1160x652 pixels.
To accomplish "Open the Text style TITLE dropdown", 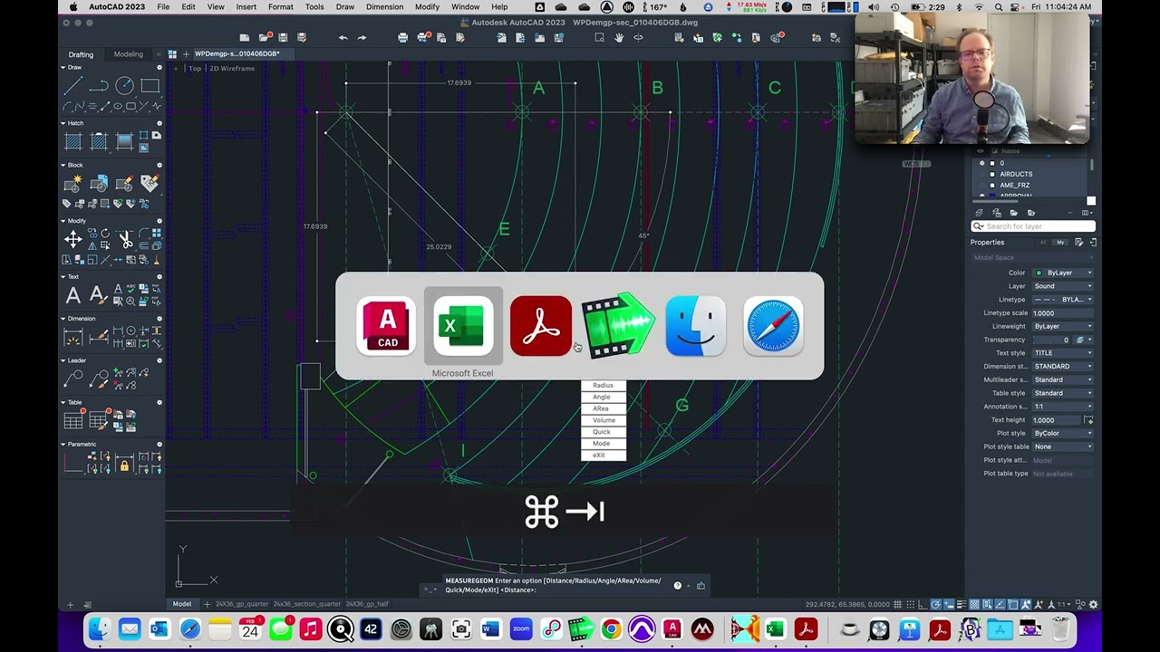I will coord(1064,353).
